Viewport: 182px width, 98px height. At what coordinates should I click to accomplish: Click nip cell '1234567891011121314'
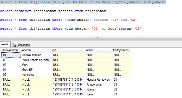(68, 80)
